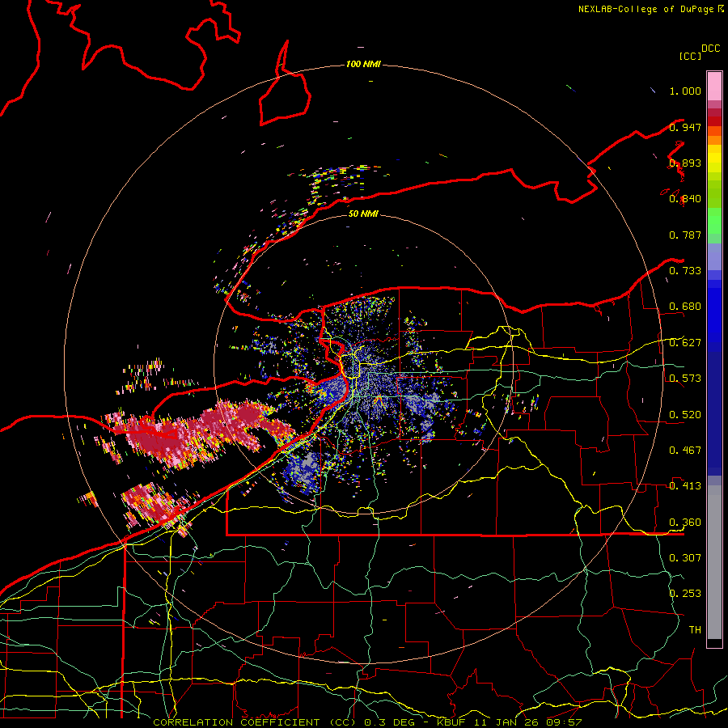The image size is (728, 728).
Task: Click the large magenta echo band over lake
Action: click(x=195, y=432)
